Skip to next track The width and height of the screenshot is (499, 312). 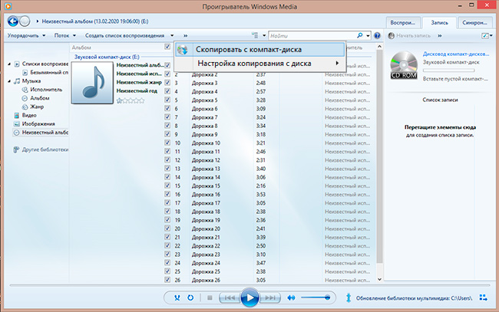pyautogui.click(x=270, y=297)
